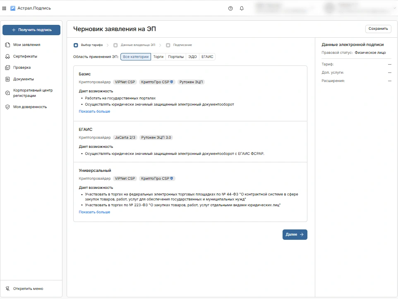Click the Получить подпись button
Screen dimensions: 398x299
coord(31,30)
